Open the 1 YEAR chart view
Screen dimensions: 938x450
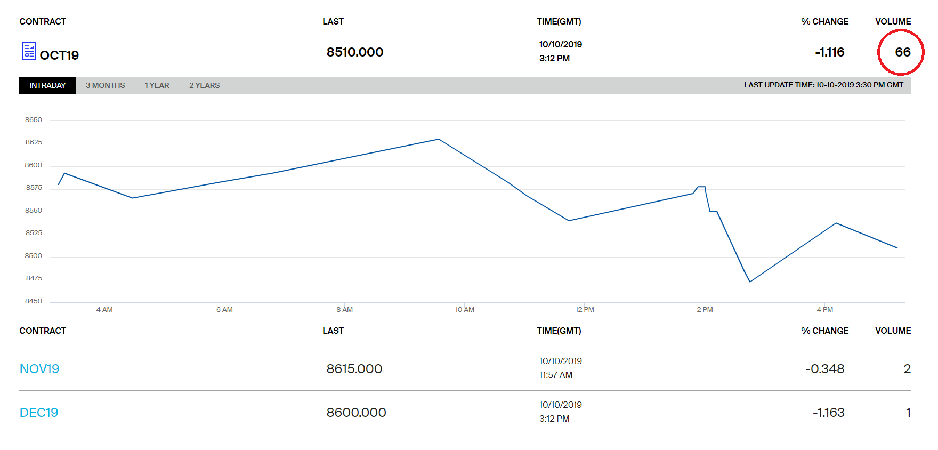157,85
